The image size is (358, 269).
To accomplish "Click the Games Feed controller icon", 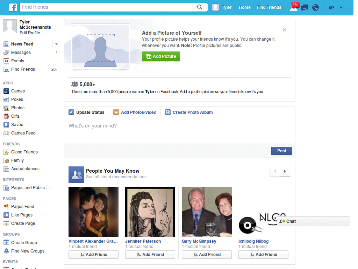I will (6, 133).
